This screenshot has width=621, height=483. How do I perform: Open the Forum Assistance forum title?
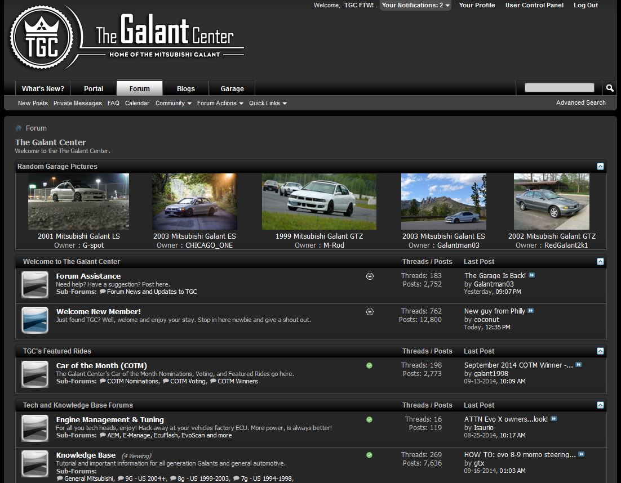click(x=88, y=276)
